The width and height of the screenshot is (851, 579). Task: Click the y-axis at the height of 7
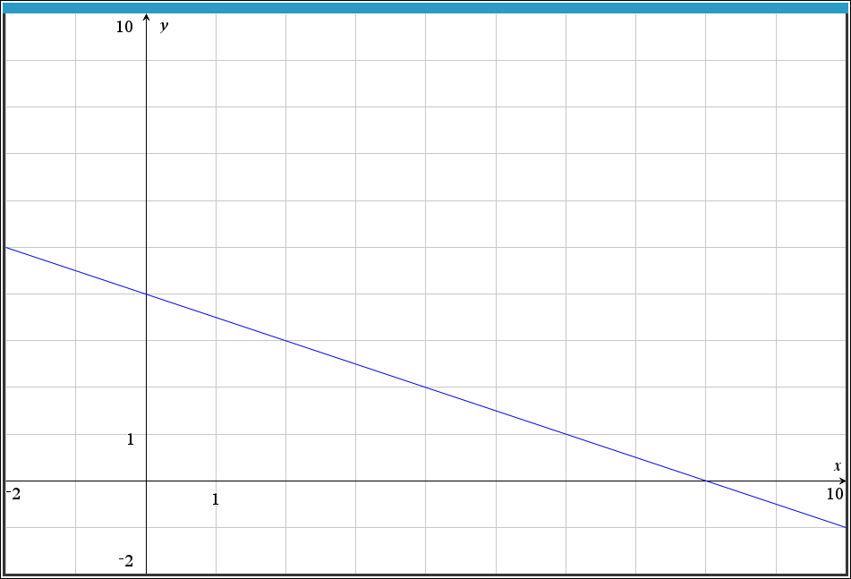pos(146,154)
